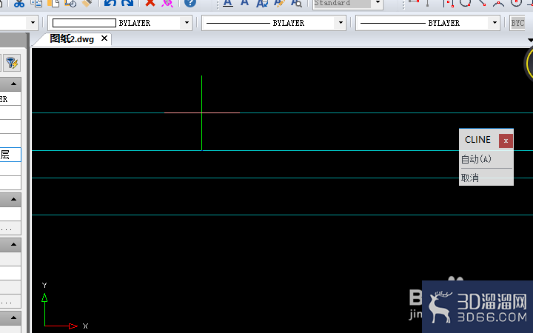The height and width of the screenshot is (333, 533).
Task: Open the Standard text style dropdown
Action: (x=378, y=3)
